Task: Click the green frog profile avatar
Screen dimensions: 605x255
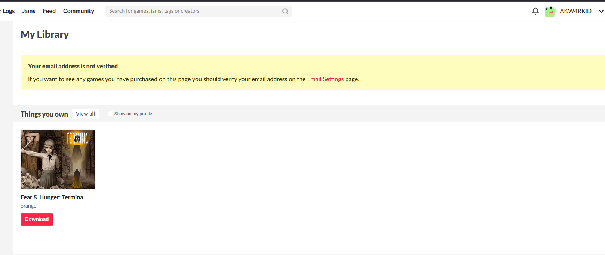Action: (550, 11)
